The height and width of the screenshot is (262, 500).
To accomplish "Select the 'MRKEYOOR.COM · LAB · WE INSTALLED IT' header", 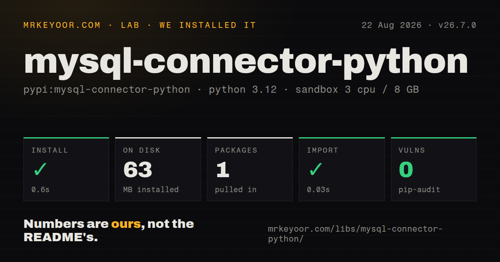I will click(x=140, y=25).
